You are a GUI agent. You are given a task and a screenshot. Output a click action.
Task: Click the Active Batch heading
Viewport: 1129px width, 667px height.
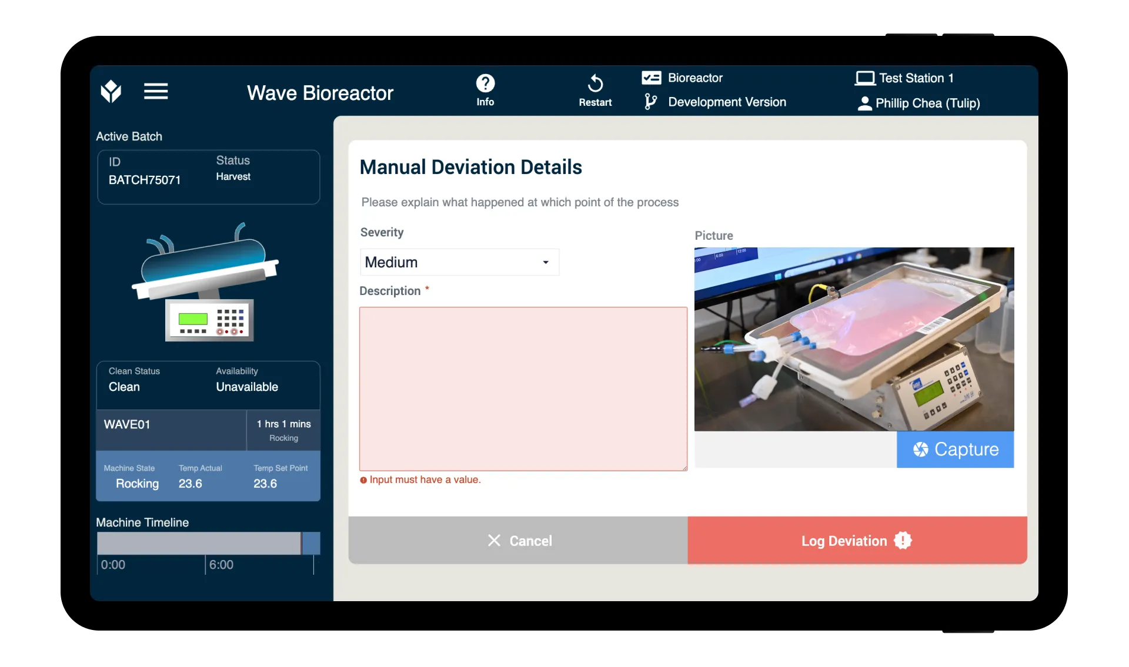pyautogui.click(x=129, y=136)
